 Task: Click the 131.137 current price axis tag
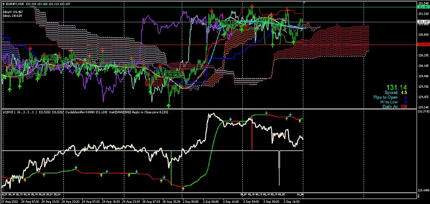pyautogui.click(x=423, y=22)
